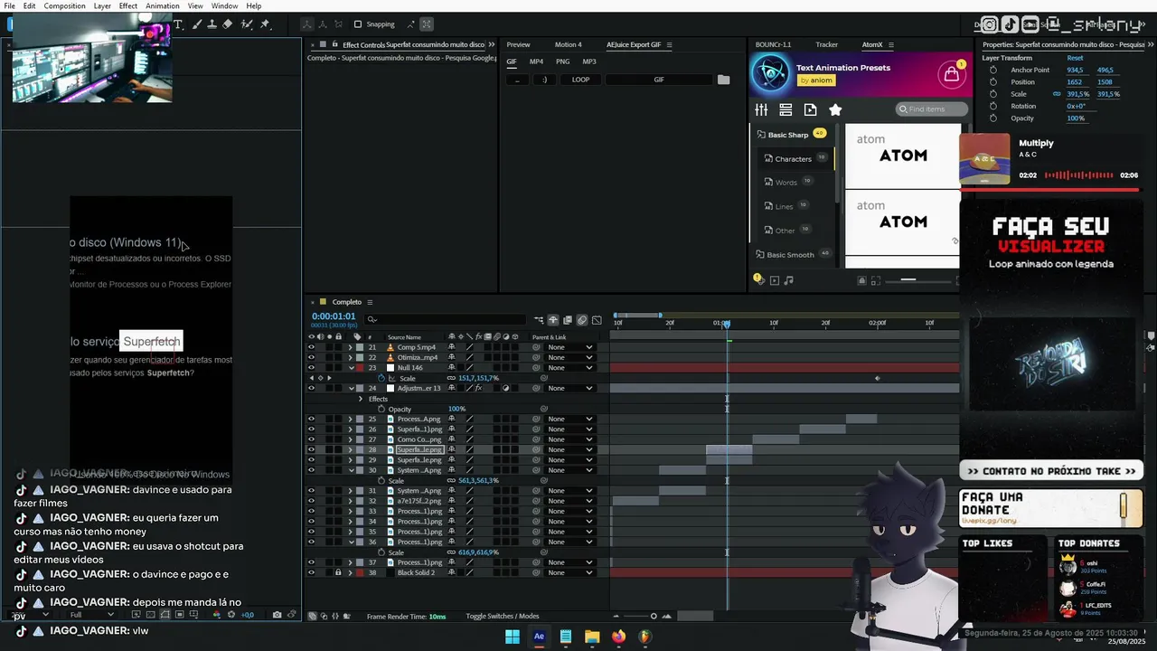
Task: Open the Animation menu
Action: coord(163,5)
